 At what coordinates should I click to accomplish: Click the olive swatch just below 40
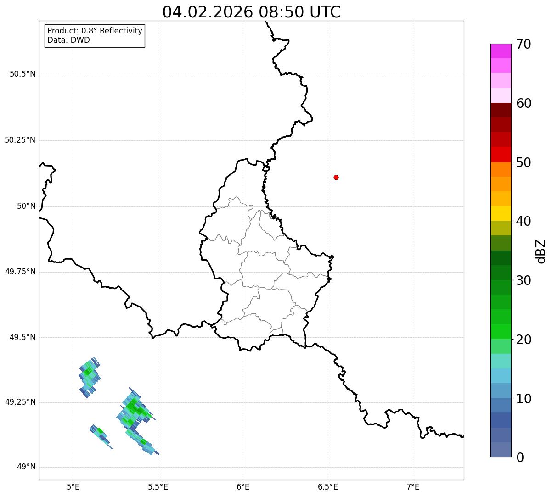501,228
